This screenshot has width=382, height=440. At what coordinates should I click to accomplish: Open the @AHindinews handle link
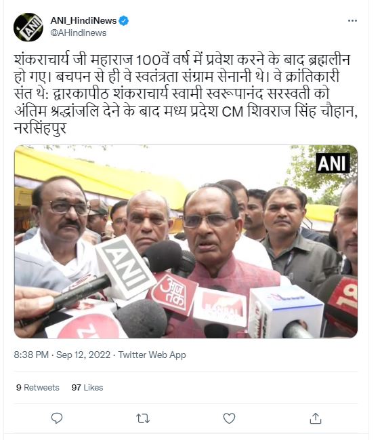point(78,33)
